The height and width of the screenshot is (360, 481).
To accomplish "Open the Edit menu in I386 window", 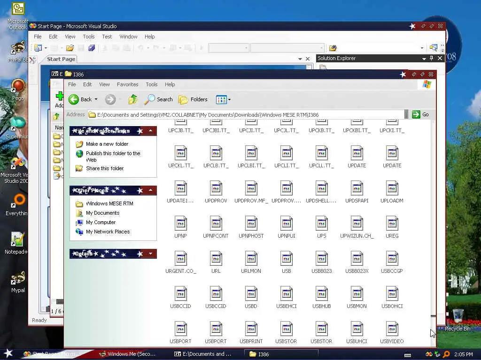I will pos(87,84).
